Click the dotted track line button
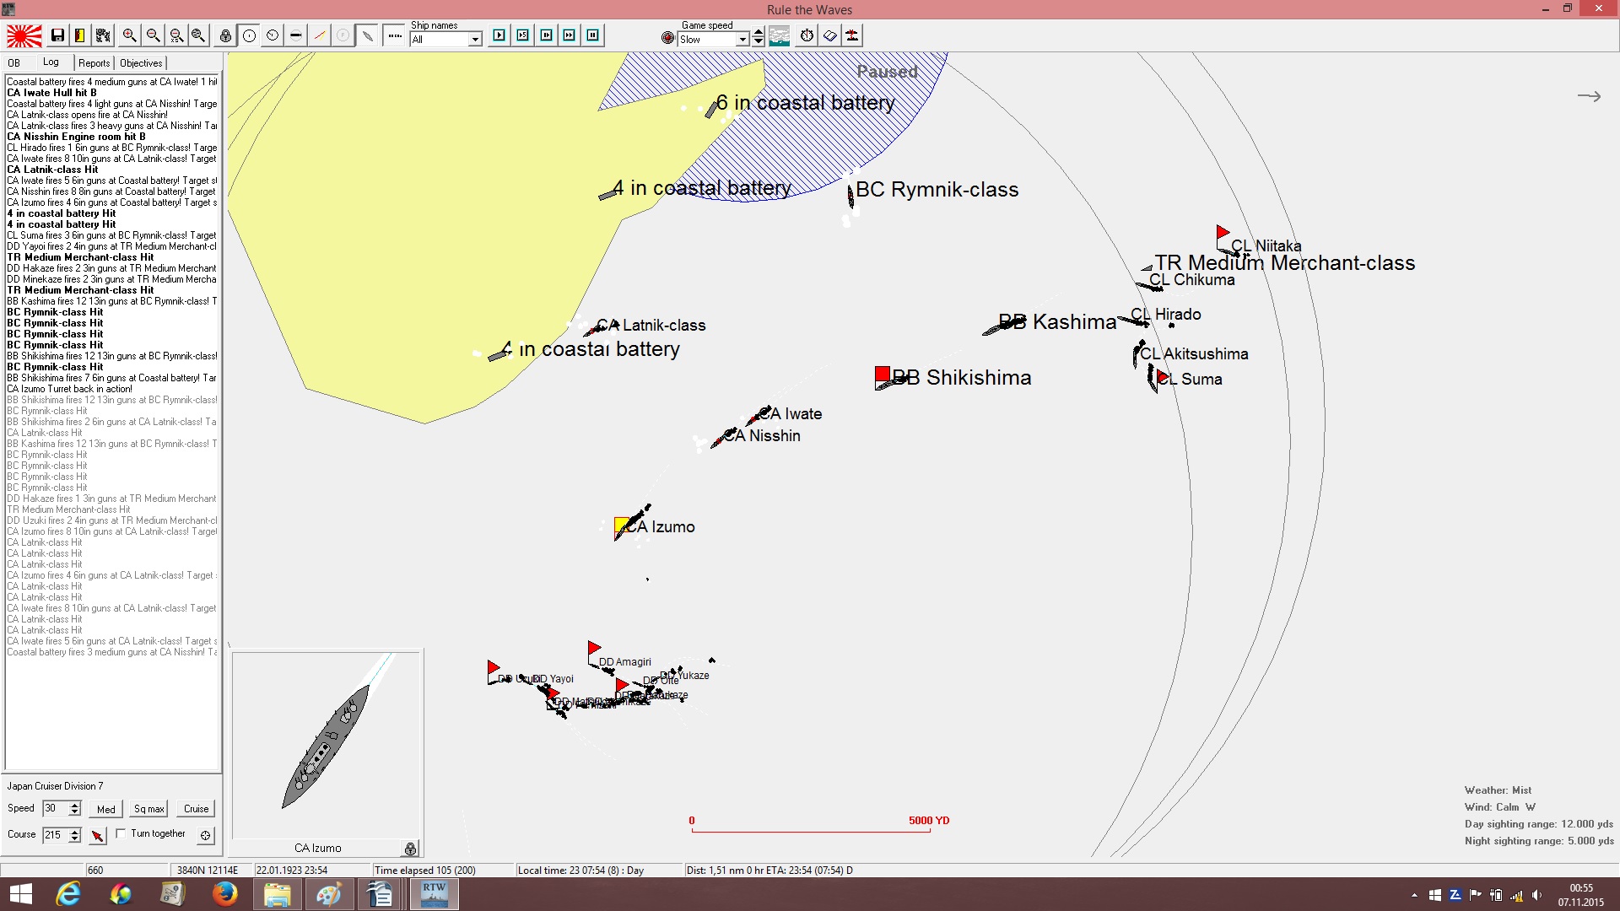The image size is (1620, 911). pyautogui.click(x=394, y=35)
